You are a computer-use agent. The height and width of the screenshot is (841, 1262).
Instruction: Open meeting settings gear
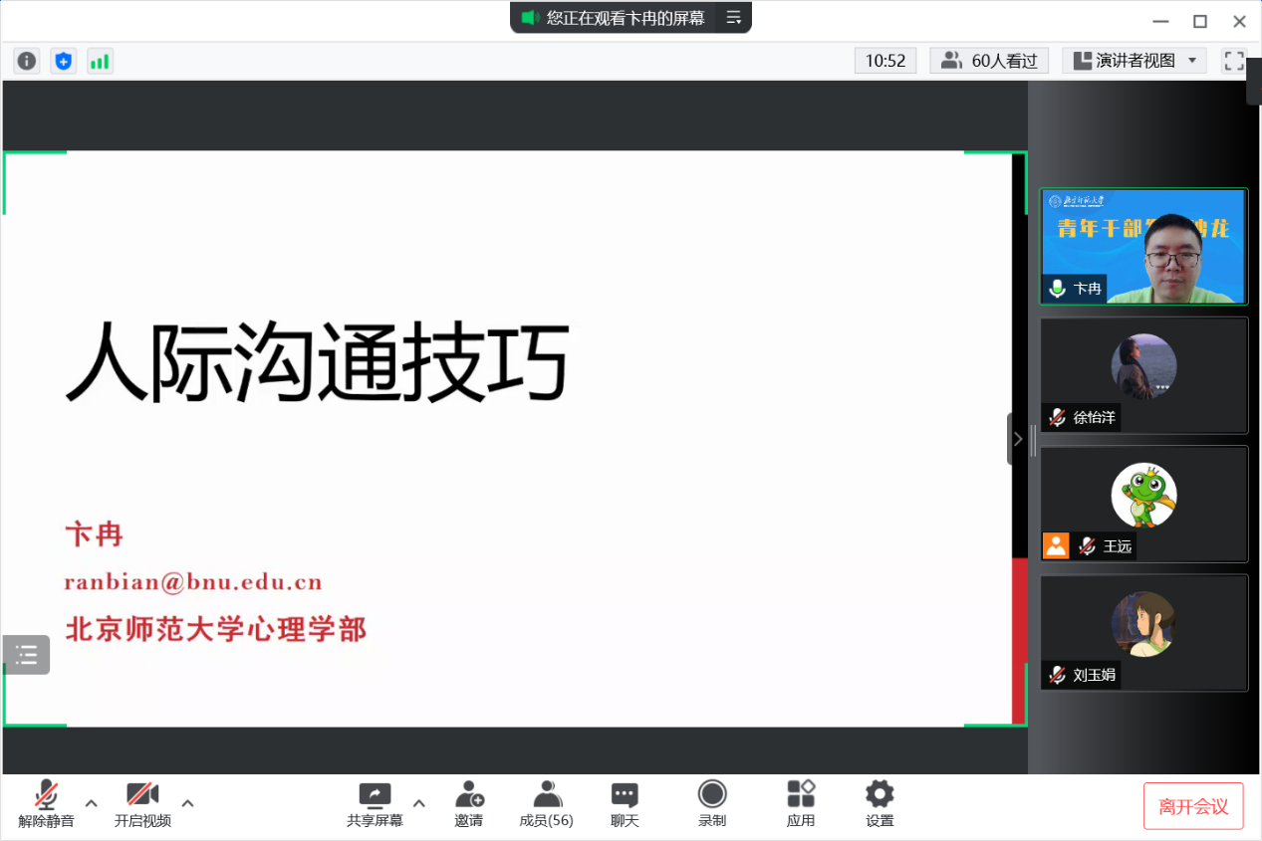click(880, 804)
